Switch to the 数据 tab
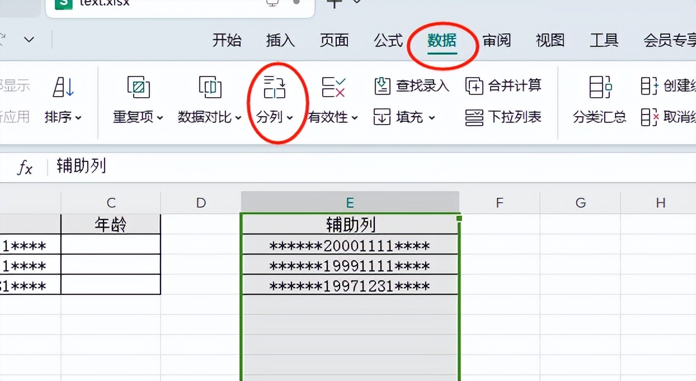The image size is (696, 381). point(442,40)
